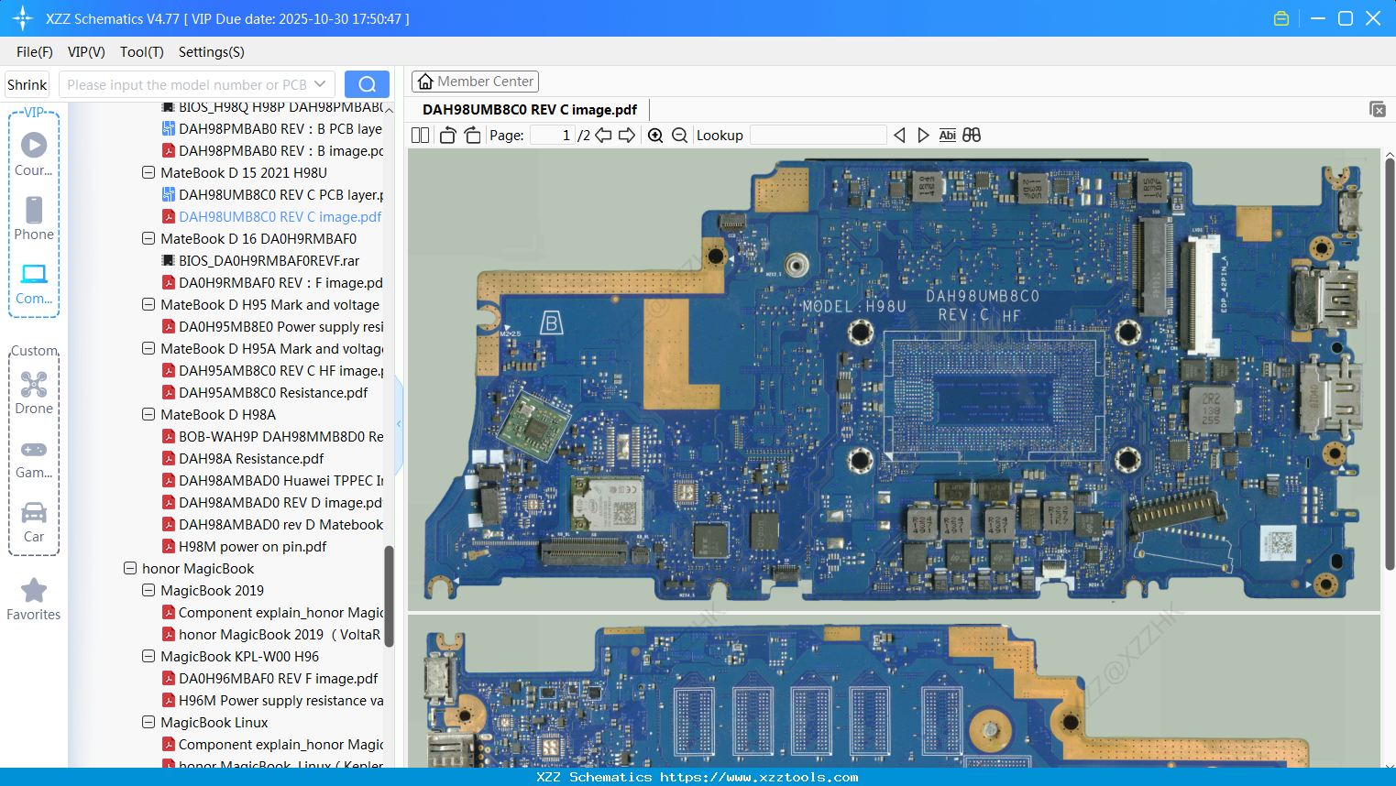Zoom out of the board image
This screenshot has height=786, width=1396.
[679, 136]
